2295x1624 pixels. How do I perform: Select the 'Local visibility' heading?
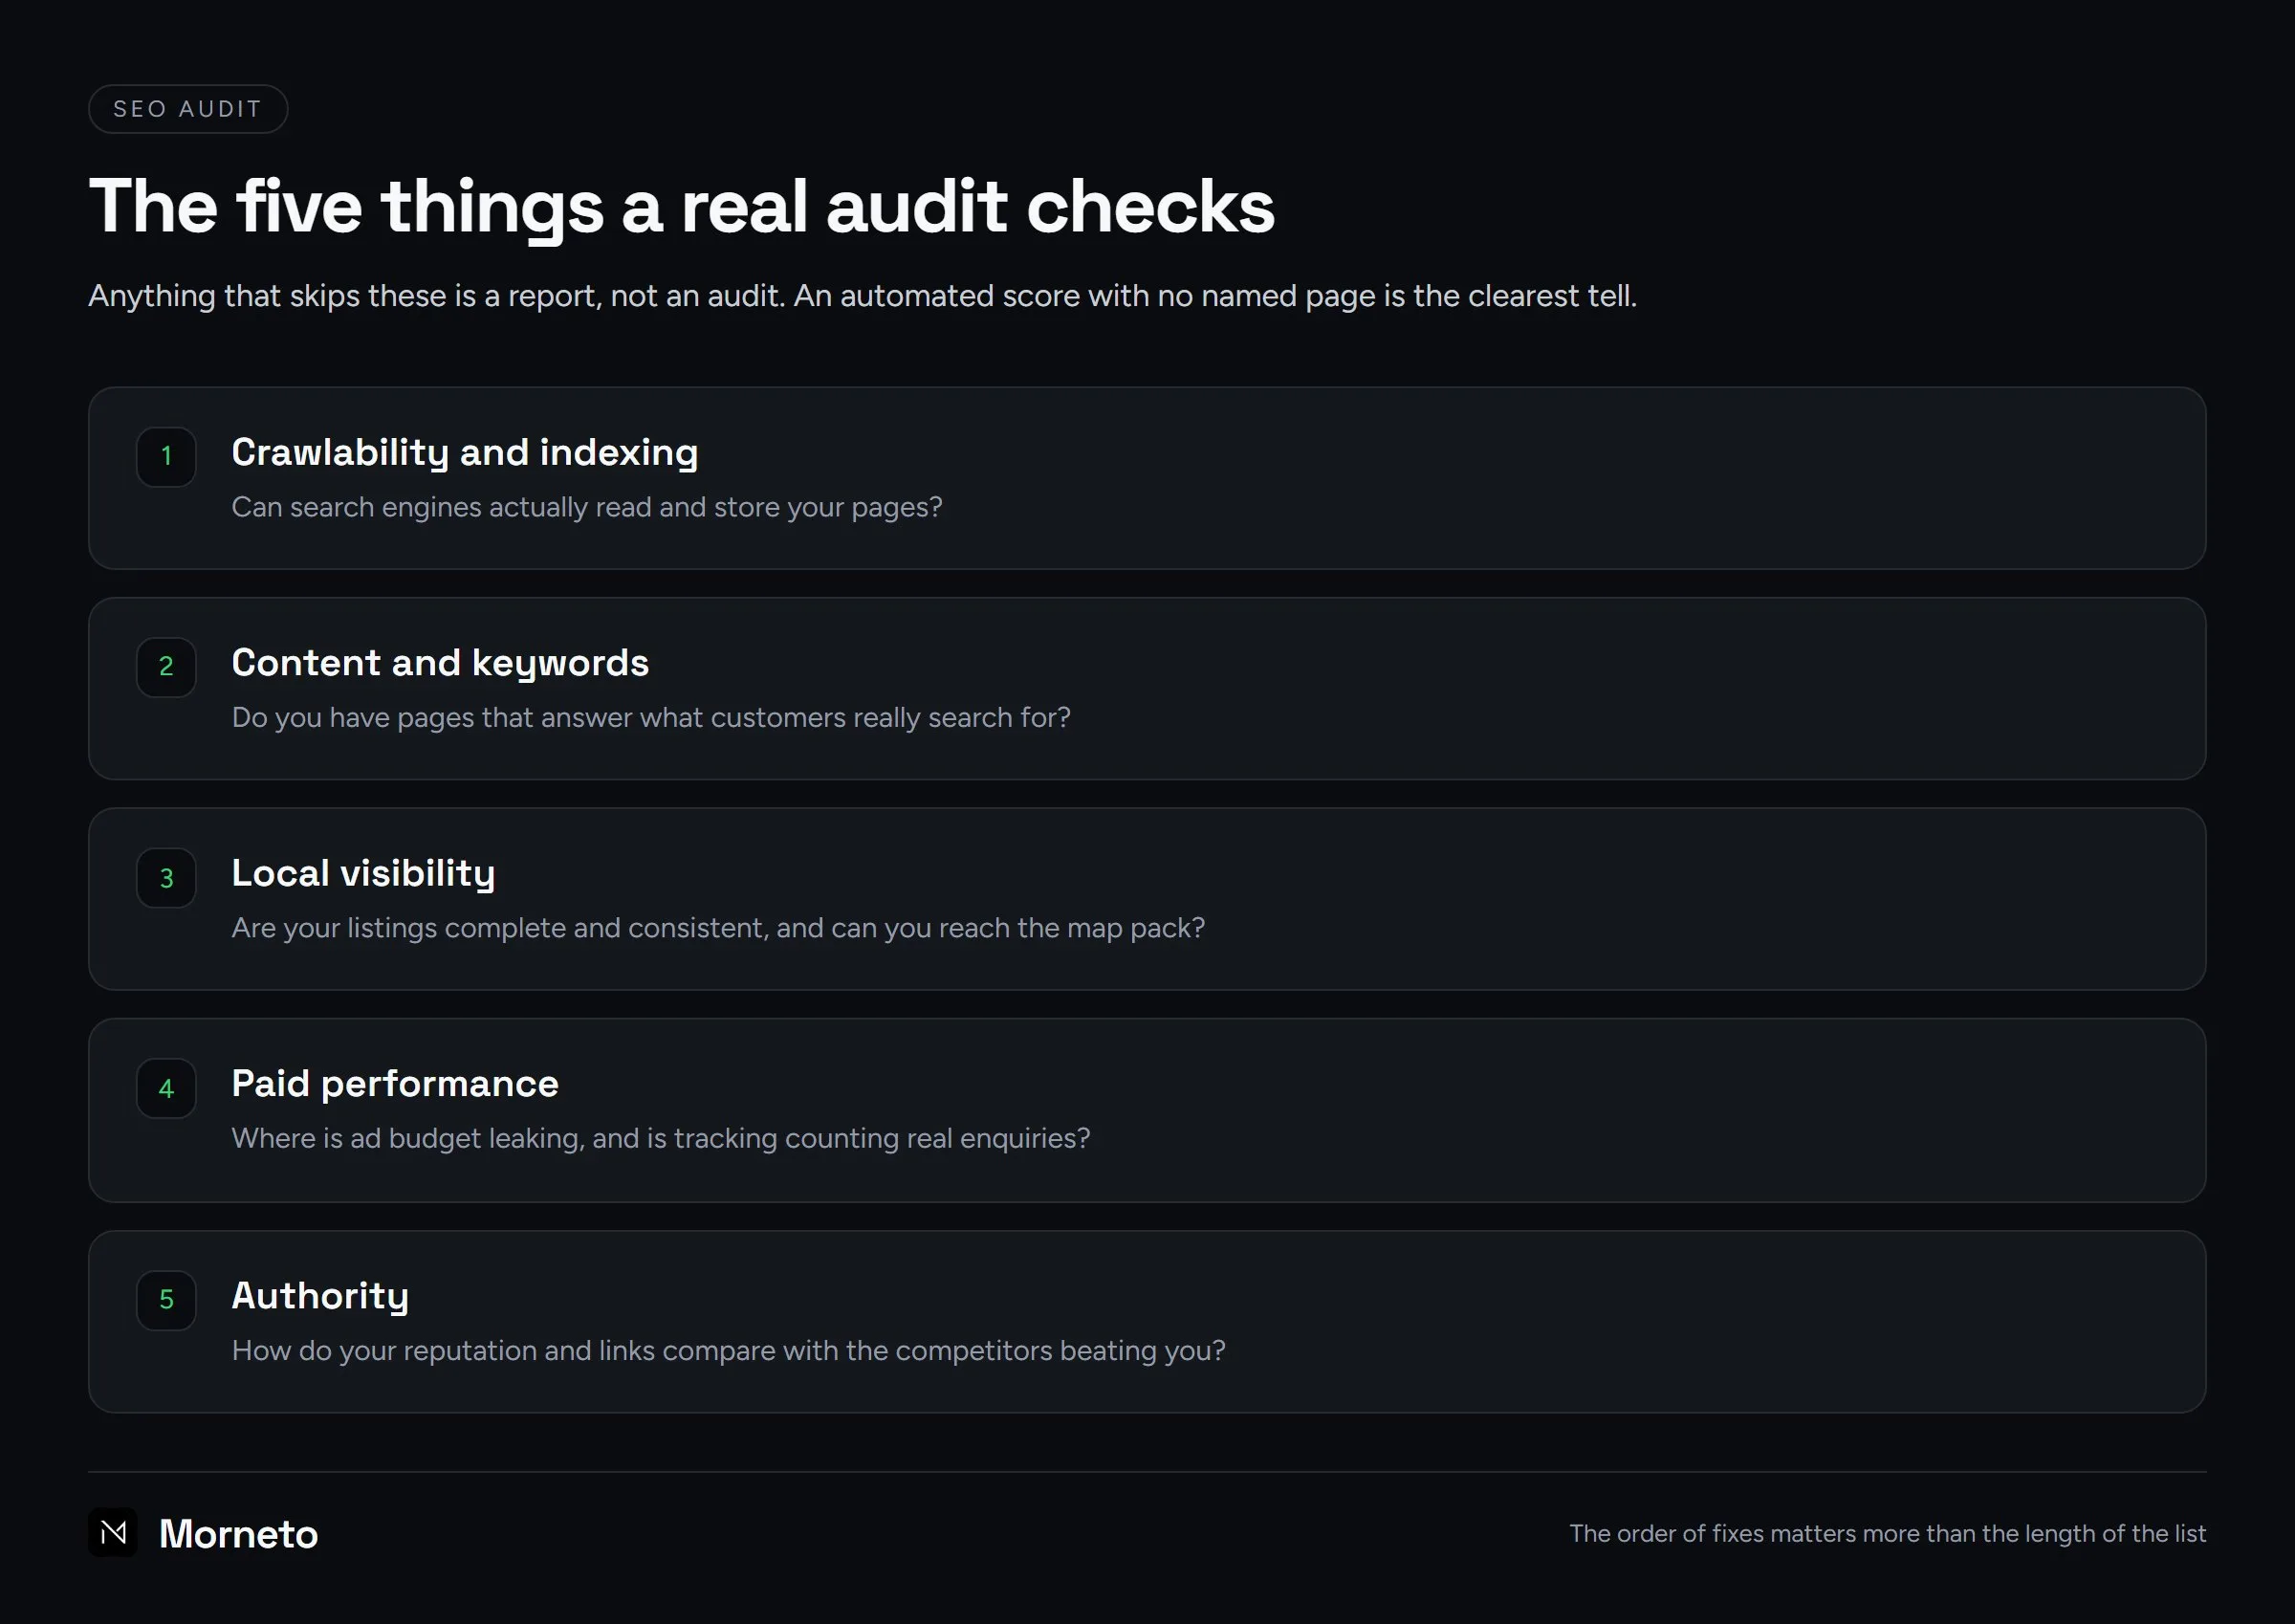tap(363, 873)
